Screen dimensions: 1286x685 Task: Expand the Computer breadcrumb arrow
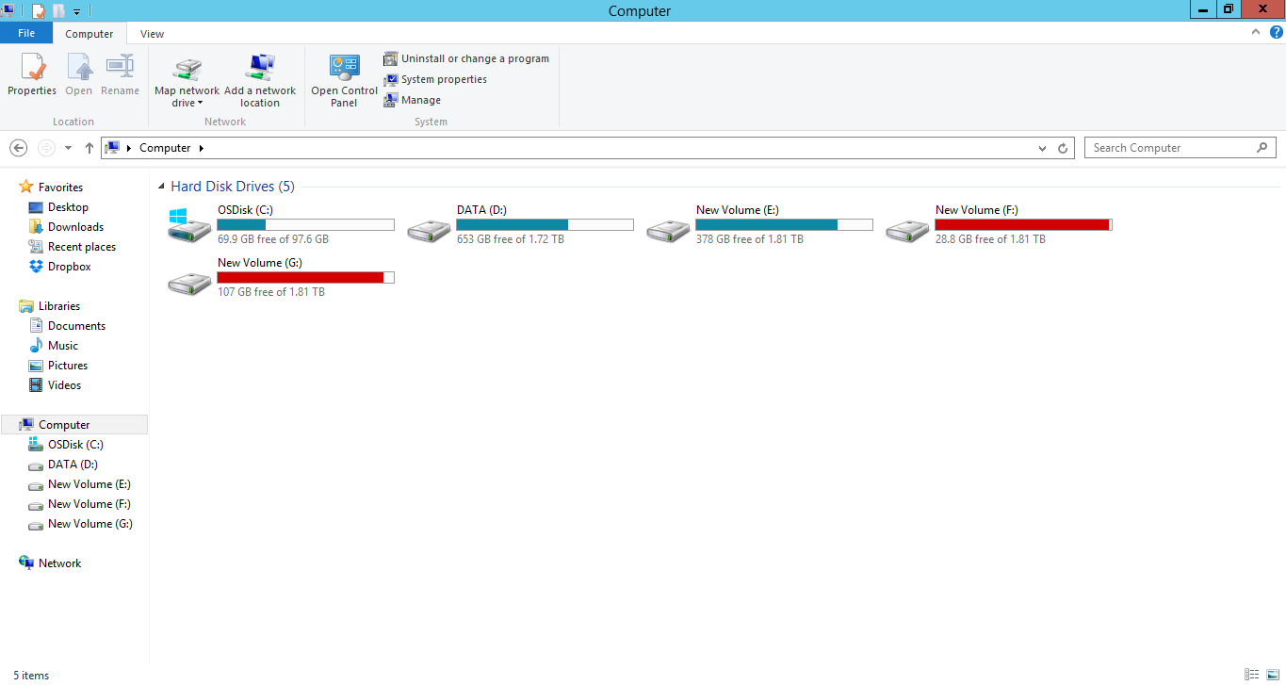pyautogui.click(x=201, y=148)
